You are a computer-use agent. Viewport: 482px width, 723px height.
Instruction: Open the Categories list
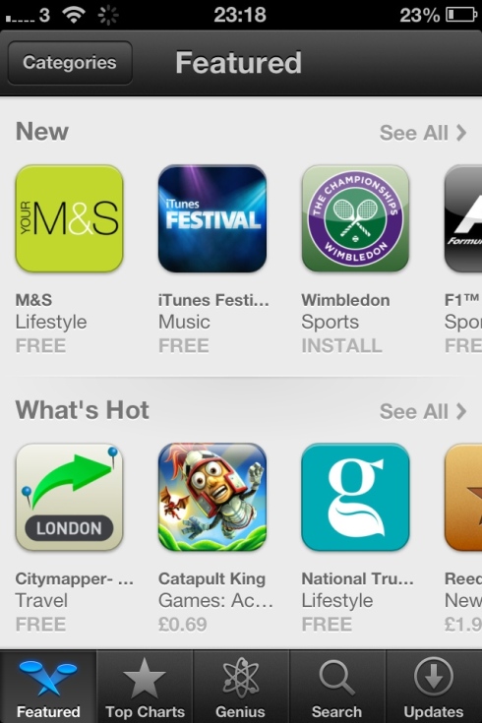70,63
